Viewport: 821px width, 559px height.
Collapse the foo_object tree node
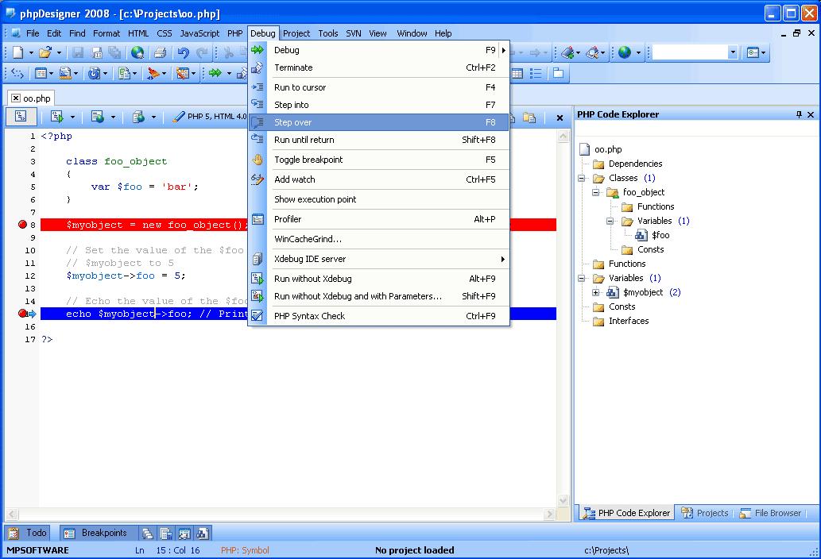(595, 192)
